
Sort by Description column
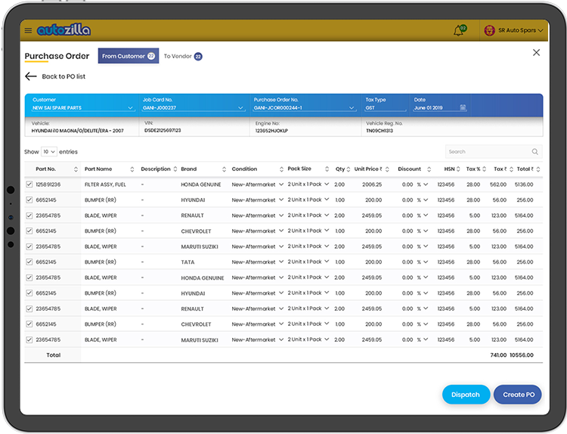175,169
